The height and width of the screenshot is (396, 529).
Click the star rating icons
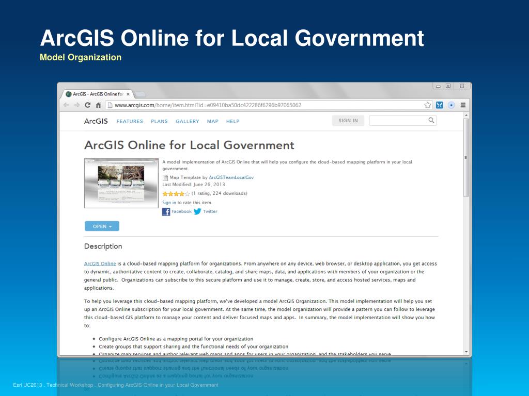[x=176, y=194]
